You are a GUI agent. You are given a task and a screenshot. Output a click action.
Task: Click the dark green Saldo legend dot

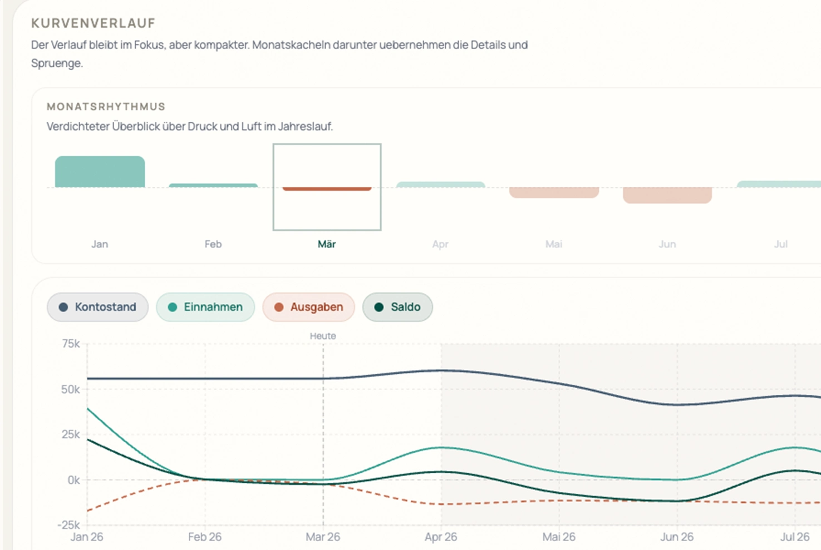pos(379,307)
